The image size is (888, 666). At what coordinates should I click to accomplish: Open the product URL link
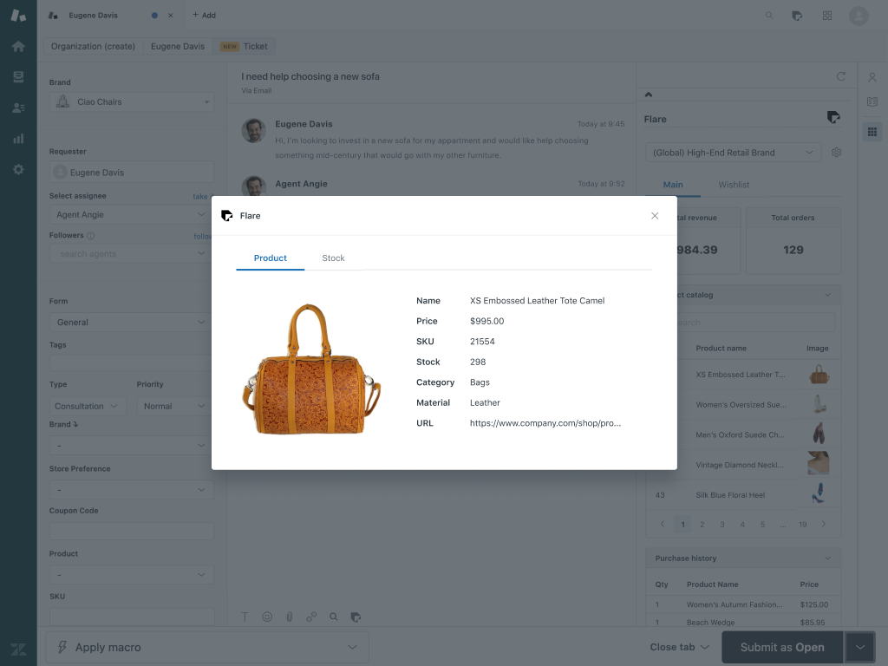point(545,423)
